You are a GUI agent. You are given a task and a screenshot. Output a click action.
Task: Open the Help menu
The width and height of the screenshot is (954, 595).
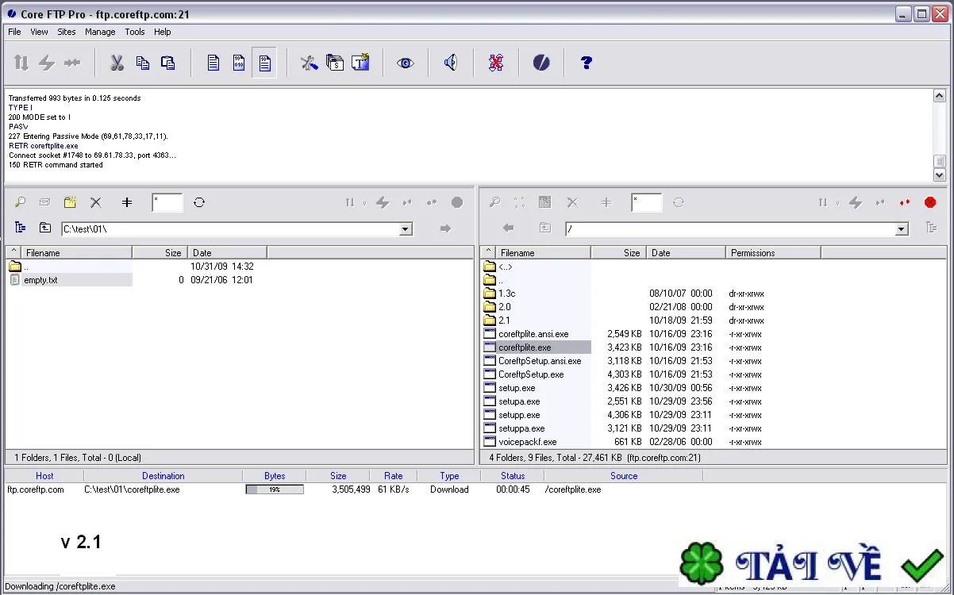pyautogui.click(x=163, y=32)
